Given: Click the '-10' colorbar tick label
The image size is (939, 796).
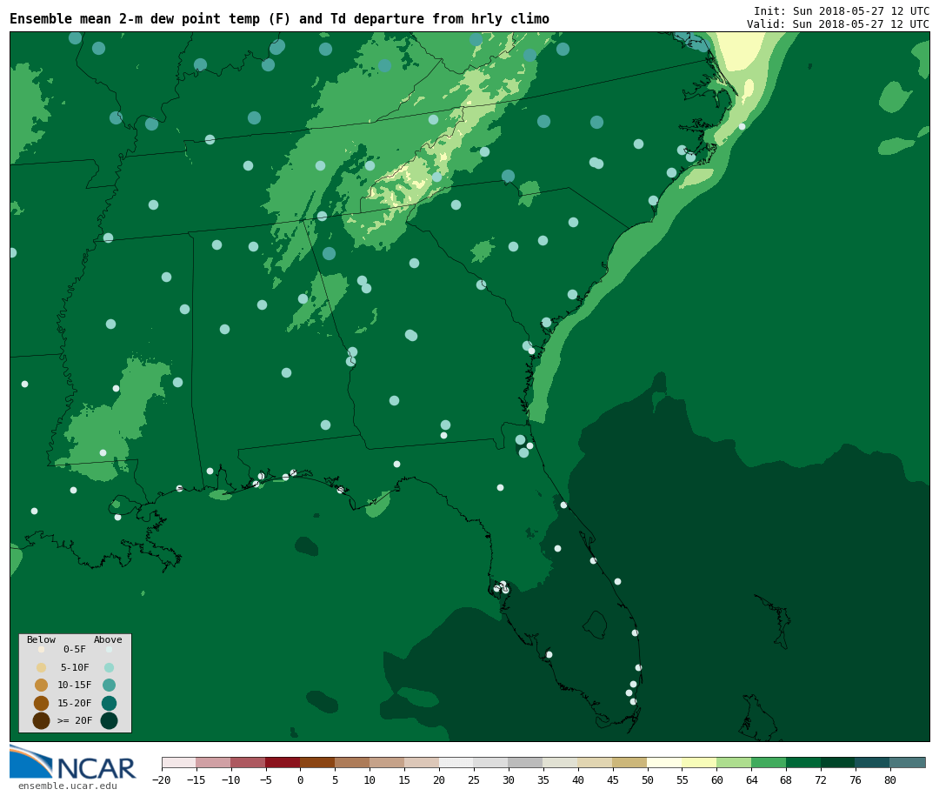Looking at the screenshot, I should [x=230, y=779].
